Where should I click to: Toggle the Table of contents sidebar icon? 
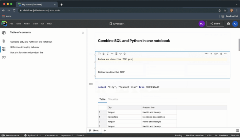[x=4, y=49]
